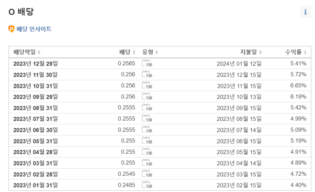Click the yield value 4.40%
This screenshot has height=192, width=315.
pyautogui.click(x=298, y=185)
